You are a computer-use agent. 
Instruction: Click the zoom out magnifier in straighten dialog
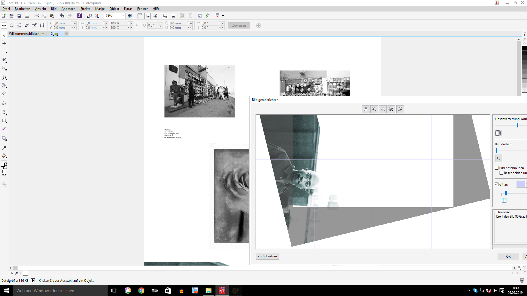(383, 109)
